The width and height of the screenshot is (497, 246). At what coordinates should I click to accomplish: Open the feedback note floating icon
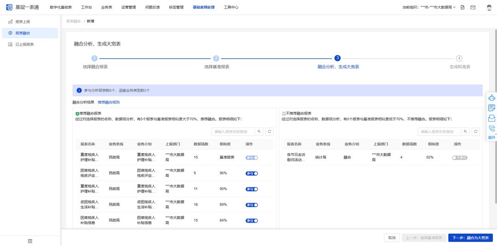click(491, 108)
